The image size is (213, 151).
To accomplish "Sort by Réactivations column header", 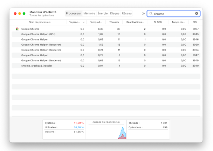I will point(135,22).
